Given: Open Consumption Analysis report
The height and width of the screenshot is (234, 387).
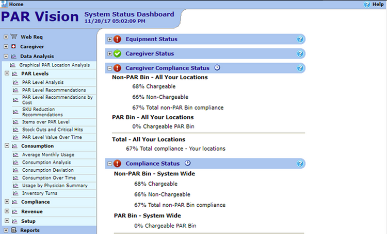Looking at the screenshot, I should click(46, 163).
